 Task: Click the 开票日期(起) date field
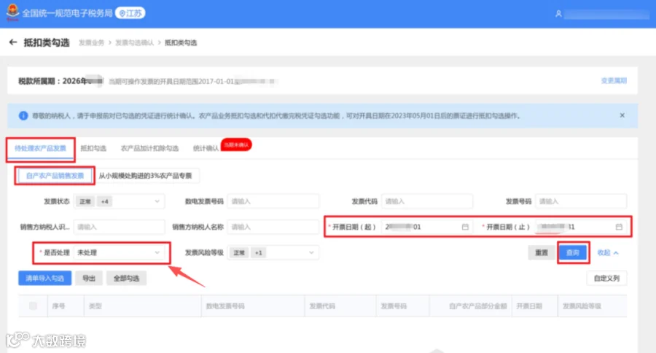tap(427, 227)
